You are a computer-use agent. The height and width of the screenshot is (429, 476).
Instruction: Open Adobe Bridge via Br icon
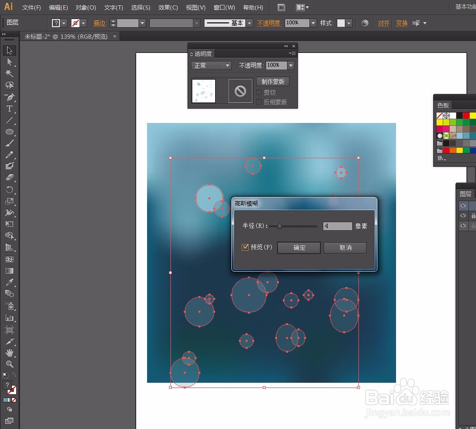pyautogui.click(x=281, y=8)
